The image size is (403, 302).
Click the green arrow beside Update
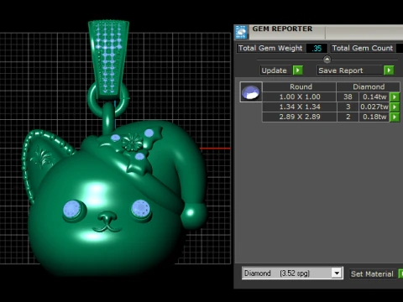click(297, 70)
